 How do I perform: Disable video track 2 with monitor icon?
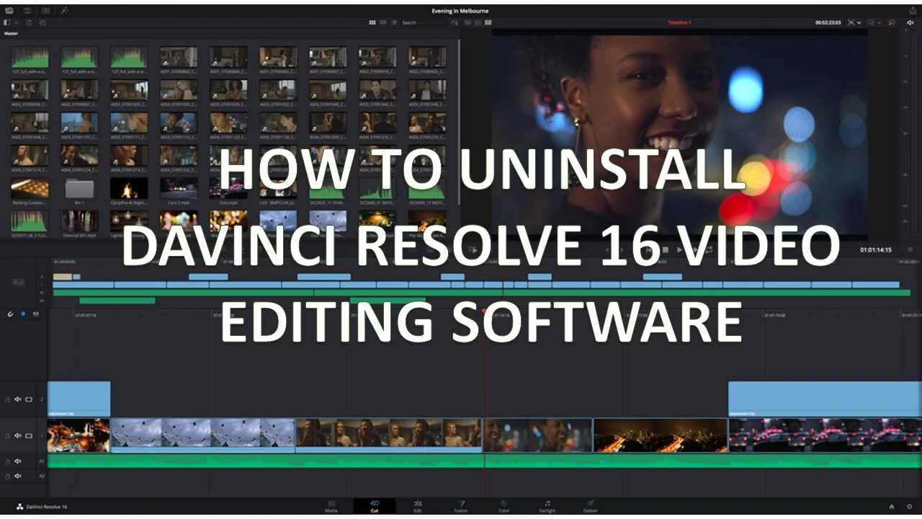29,399
